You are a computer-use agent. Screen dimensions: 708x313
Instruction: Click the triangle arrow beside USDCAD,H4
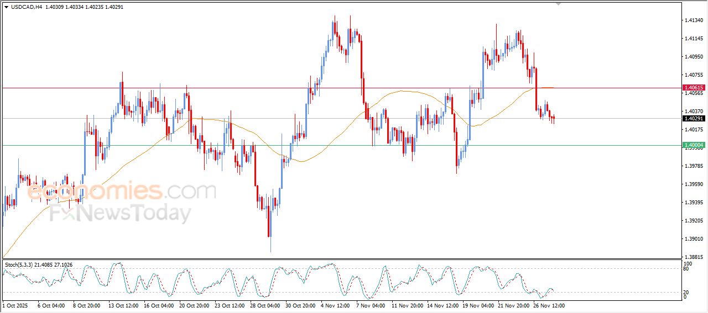coord(7,7)
